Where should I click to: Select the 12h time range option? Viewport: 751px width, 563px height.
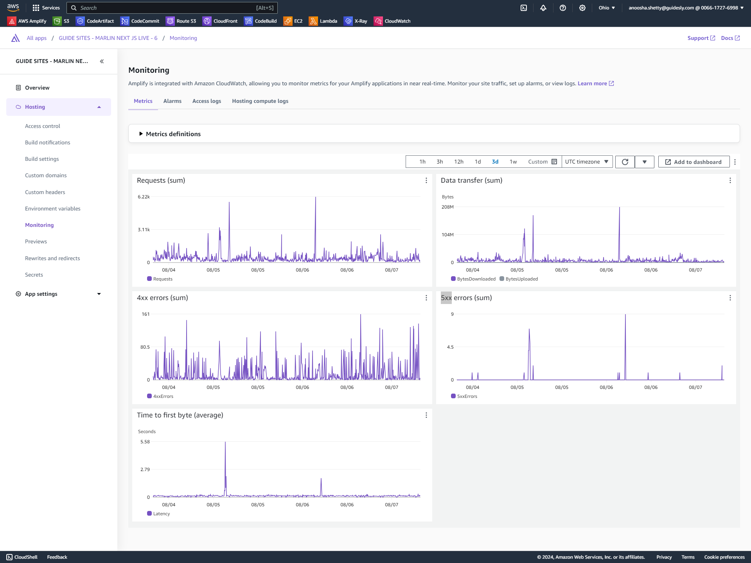coord(458,162)
